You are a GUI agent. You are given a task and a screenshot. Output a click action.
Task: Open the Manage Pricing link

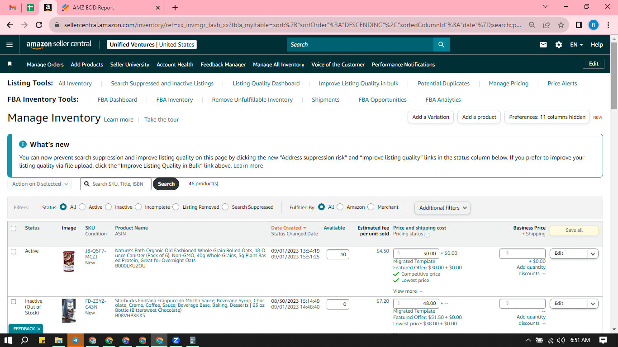[509, 83]
